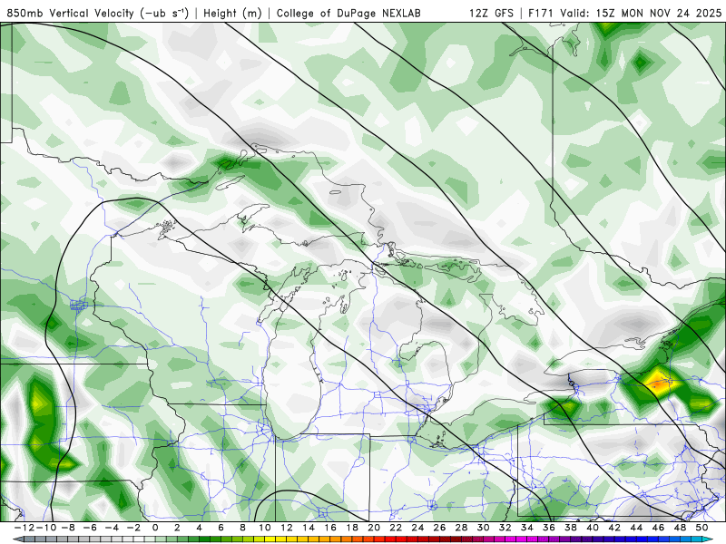726x544 pixels.
Task: Select the dark green swatch under the 4 label
Action: (x=205, y=539)
